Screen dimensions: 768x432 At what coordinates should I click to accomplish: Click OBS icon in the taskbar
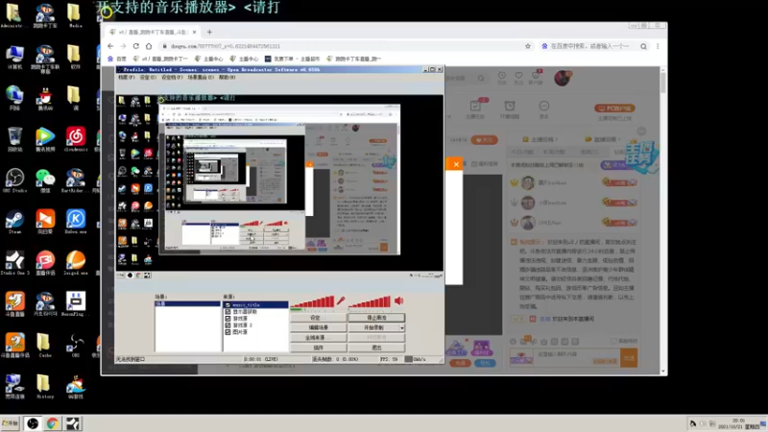[33, 423]
